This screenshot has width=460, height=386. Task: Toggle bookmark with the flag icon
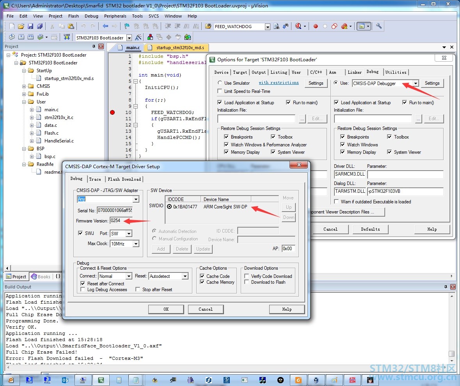coord(127,27)
